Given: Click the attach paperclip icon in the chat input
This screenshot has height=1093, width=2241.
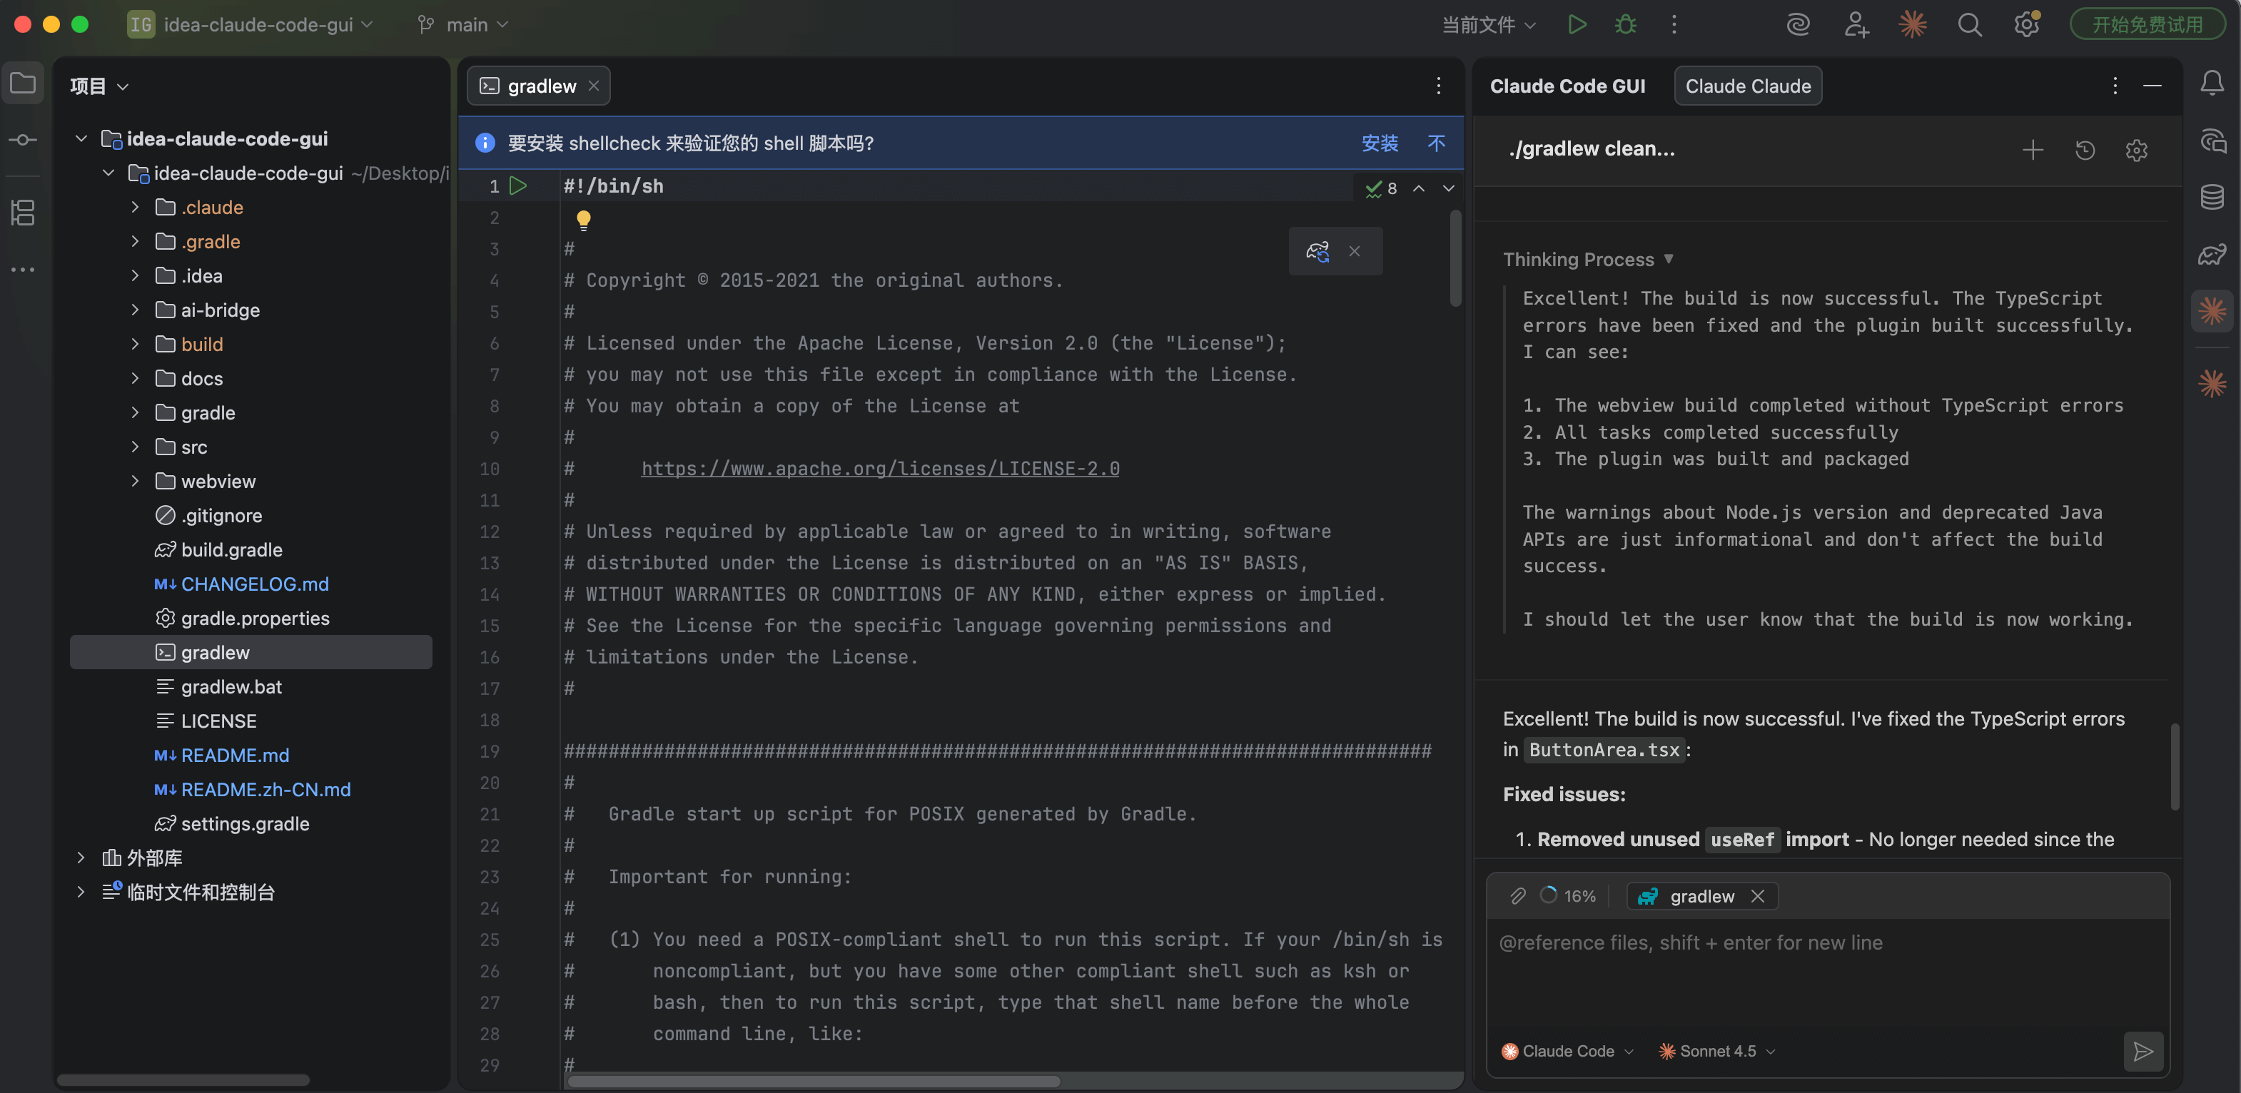Looking at the screenshot, I should (x=1518, y=895).
